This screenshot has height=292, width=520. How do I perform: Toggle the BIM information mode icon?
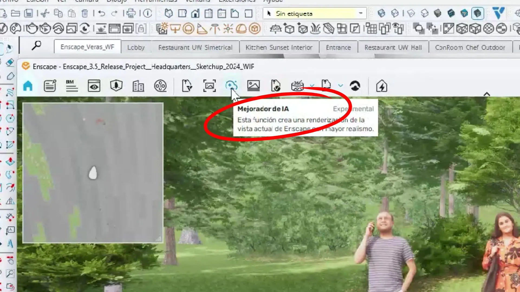coord(71,86)
